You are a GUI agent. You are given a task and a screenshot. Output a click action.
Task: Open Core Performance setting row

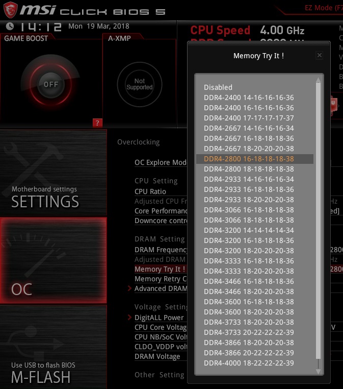click(161, 211)
